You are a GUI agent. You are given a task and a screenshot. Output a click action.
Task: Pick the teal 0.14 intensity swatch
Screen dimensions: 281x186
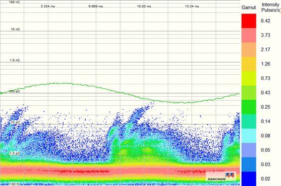[x=249, y=121]
